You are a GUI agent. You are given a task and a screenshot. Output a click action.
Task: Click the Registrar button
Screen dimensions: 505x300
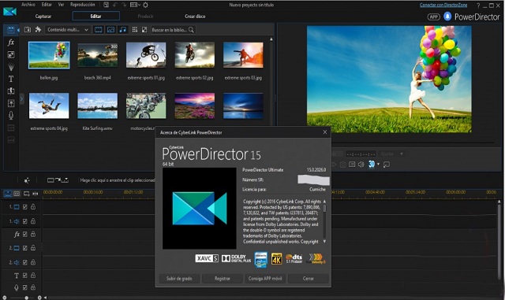223,279
